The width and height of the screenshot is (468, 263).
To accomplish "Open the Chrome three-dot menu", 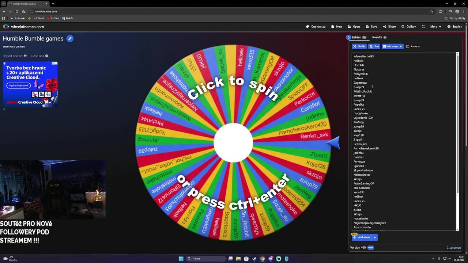I will (464, 11).
